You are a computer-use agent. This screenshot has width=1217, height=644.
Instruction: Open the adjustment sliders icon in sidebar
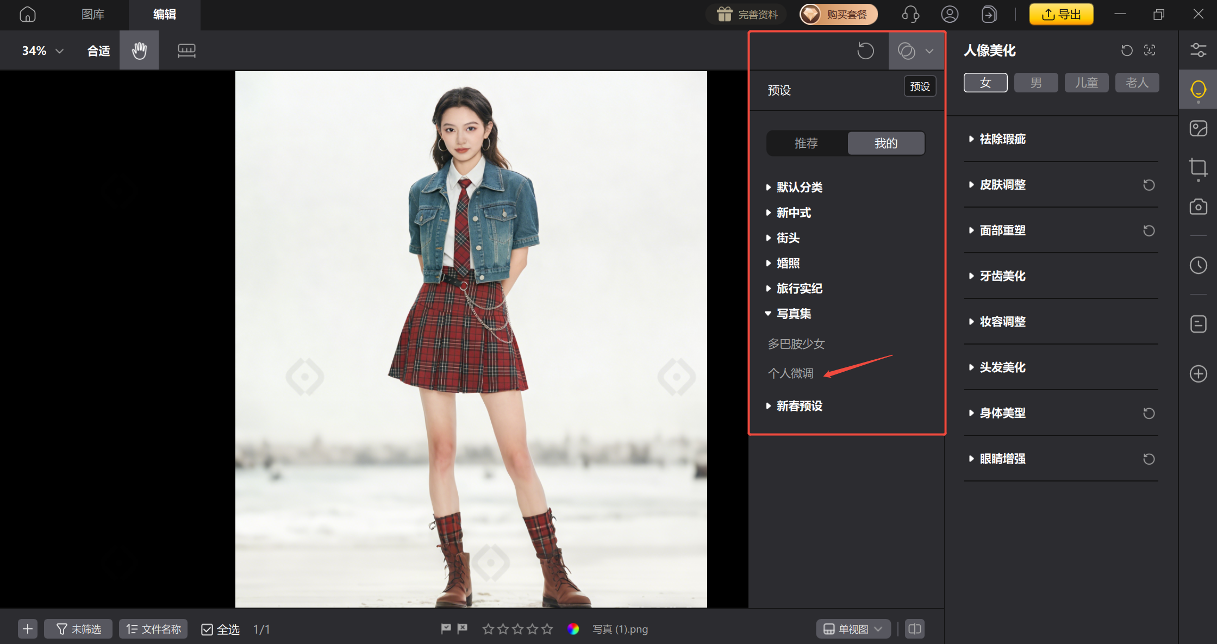click(1198, 50)
